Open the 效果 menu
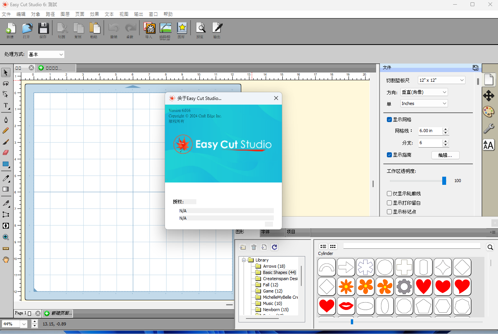 tap(94, 14)
